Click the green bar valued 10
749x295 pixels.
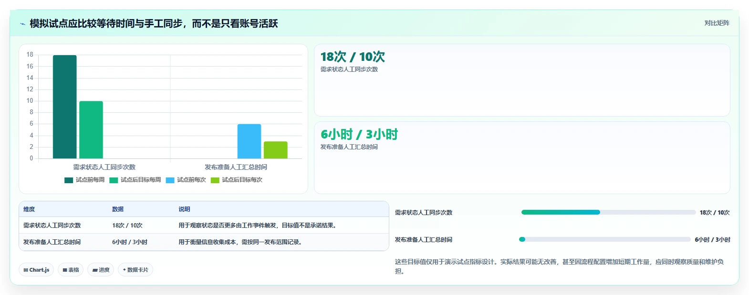tap(91, 130)
